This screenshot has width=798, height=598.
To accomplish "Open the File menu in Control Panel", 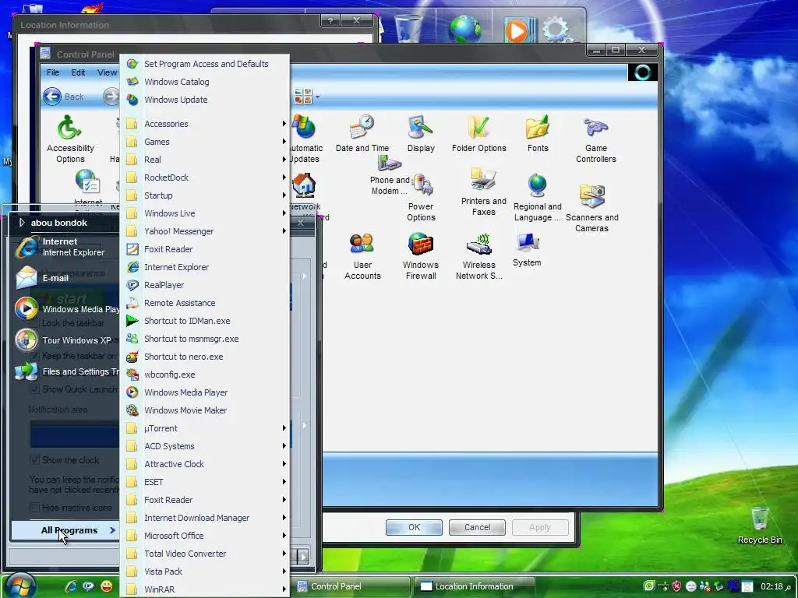I will (53, 72).
